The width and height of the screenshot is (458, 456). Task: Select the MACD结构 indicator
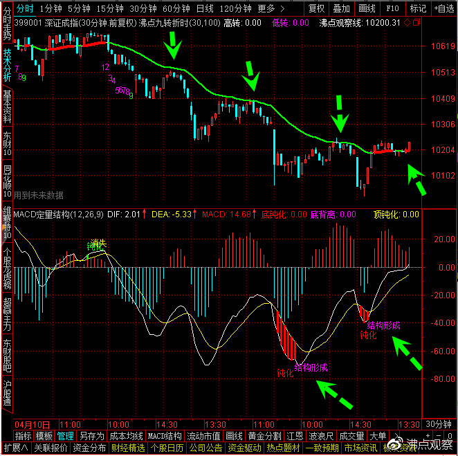point(165,437)
